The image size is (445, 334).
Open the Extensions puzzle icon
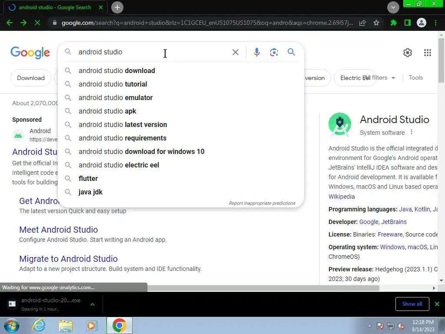[x=394, y=23]
